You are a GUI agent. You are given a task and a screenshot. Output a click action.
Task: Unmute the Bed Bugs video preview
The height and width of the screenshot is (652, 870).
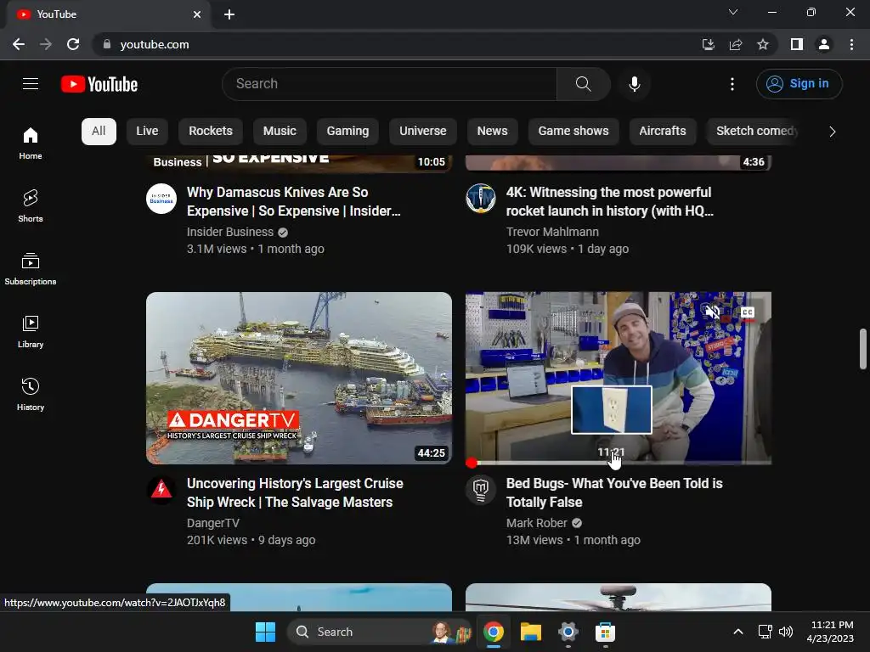tap(713, 312)
